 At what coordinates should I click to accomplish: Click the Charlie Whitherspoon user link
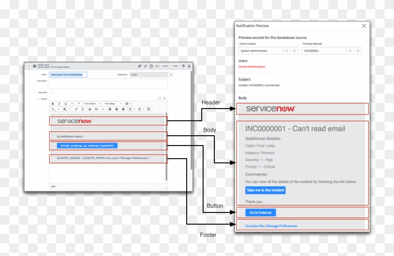click(252, 67)
